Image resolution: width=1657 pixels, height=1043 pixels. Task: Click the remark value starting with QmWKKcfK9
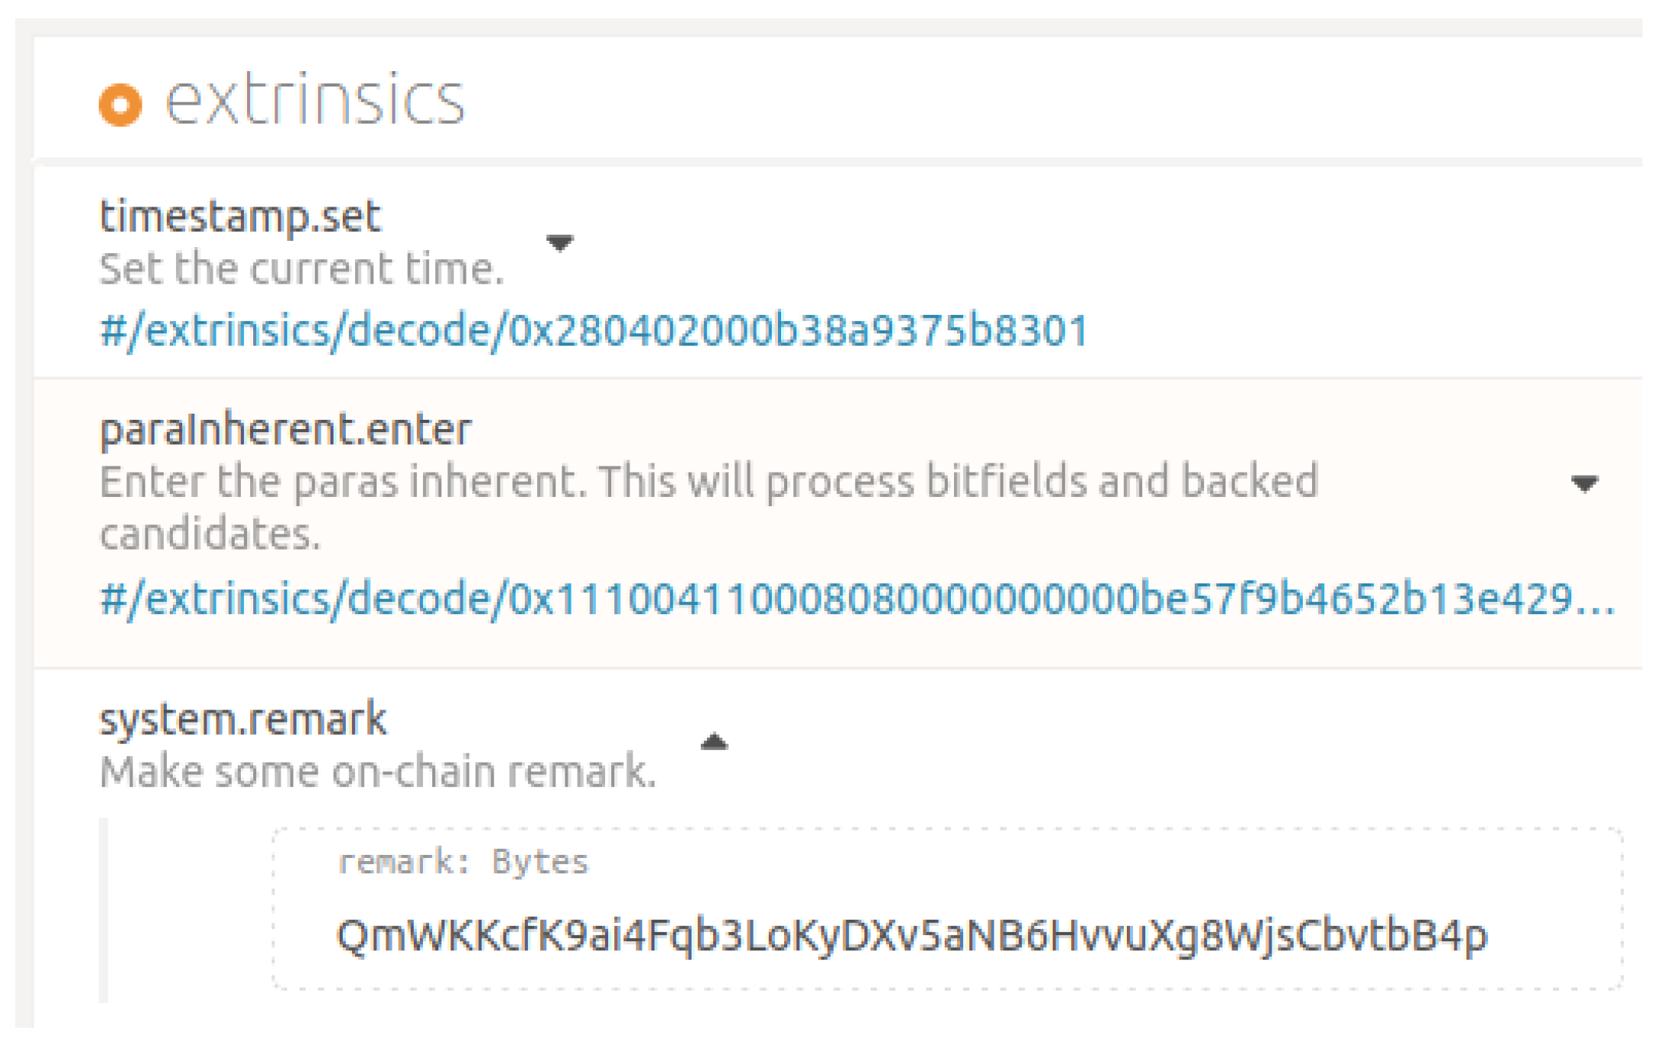[x=912, y=936]
